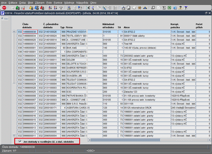
Task: Open the Editace menu
Action: tap(13, 3)
